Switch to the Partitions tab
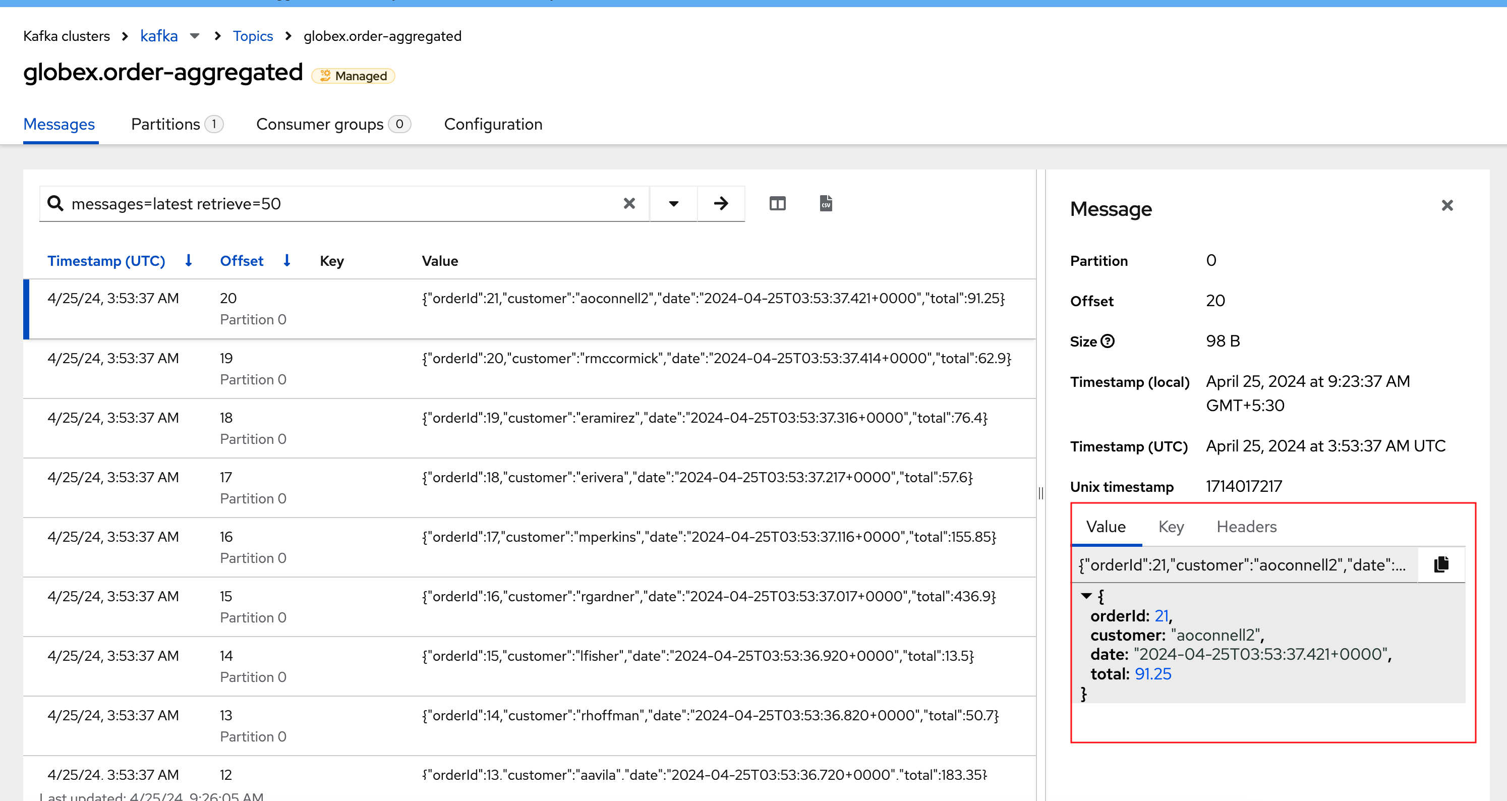Screen dimensions: 1507x801 tap(177, 124)
